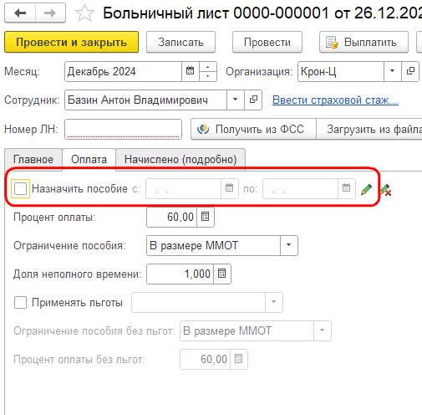
Task: Open calendar picker for Месяц field
Action: point(191,71)
